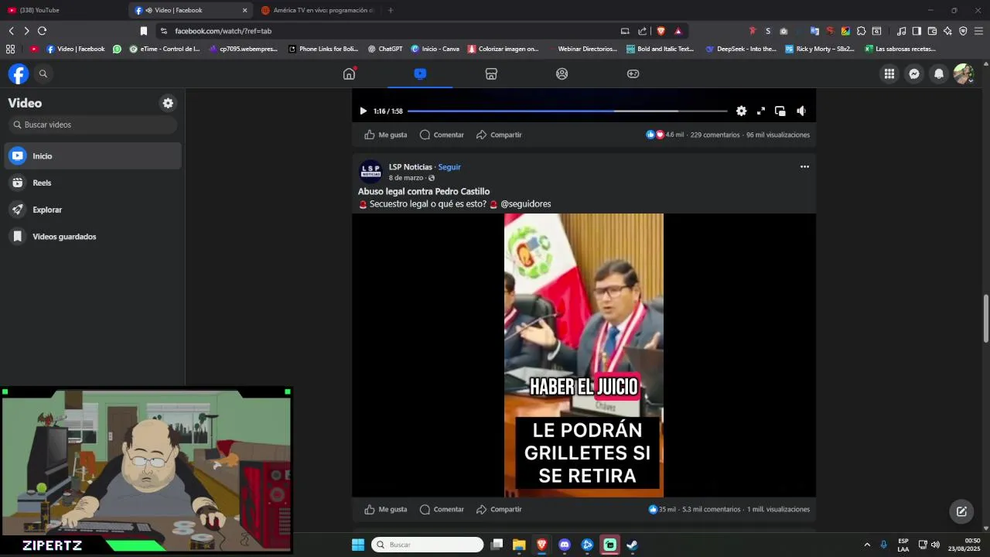Image resolution: width=990 pixels, height=557 pixels.
Task: Expand video to fullscreen
Action: point(761,111)
